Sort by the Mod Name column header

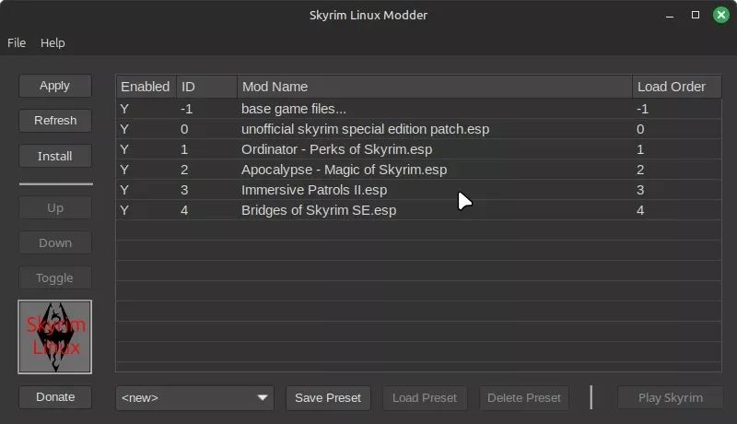pos(435,87)
